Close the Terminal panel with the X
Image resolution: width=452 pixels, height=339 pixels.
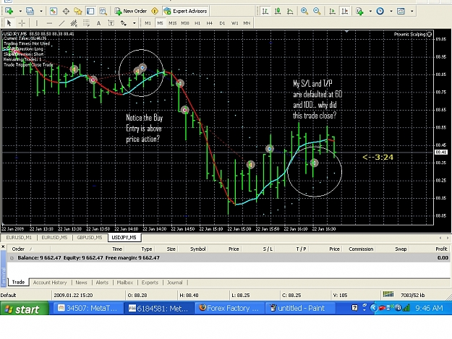3,246
